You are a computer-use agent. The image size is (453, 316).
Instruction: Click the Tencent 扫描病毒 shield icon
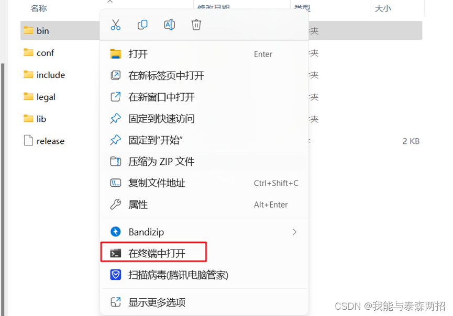coord(116,275)
